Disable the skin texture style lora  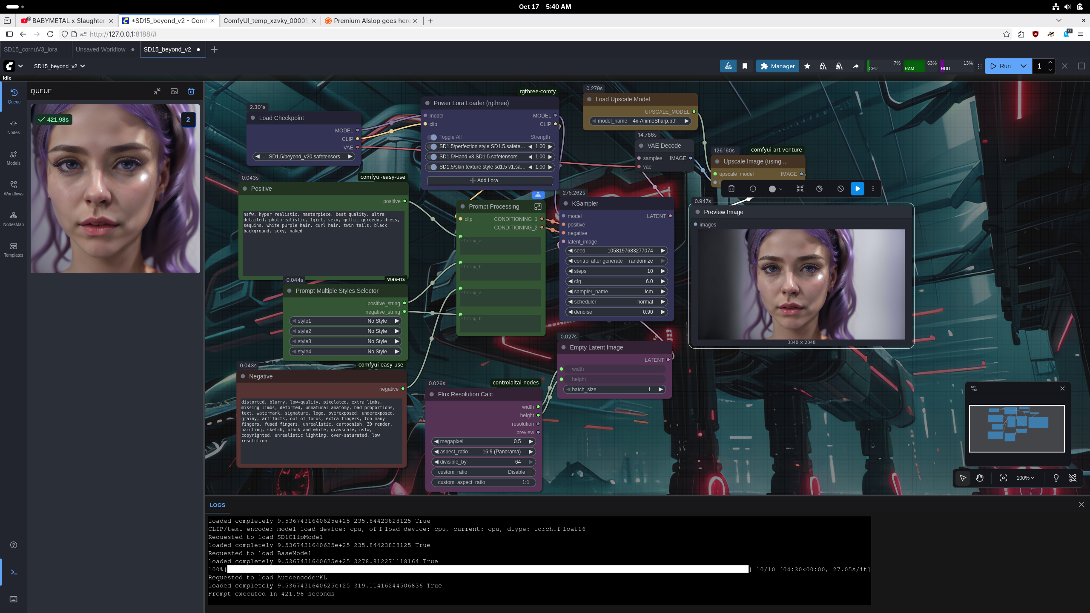click(x=433, y=167)
